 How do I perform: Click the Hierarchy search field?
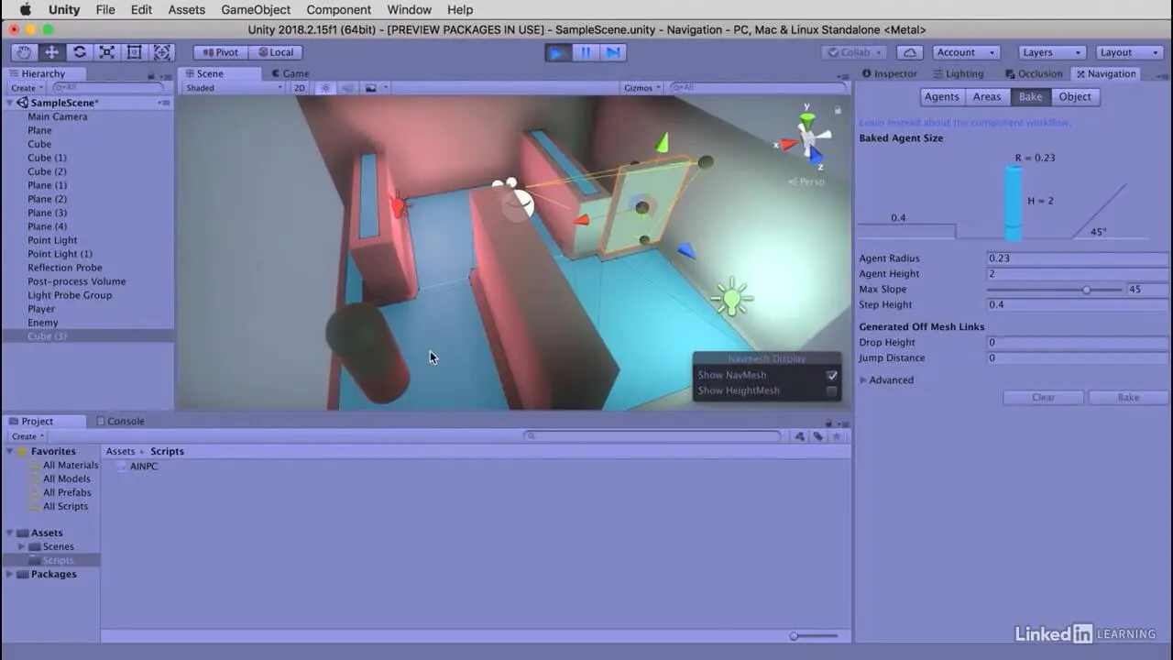[108, 88]
